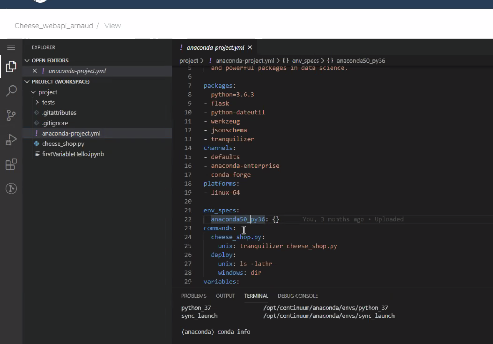
Task: Select anaconda-project.yml under Open Editors
Action: (77, 71)
